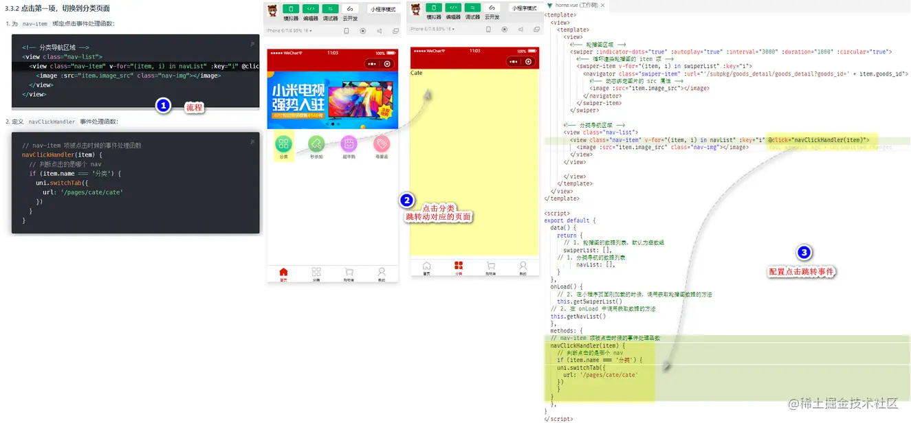Click the iPhone status bar time 11:03 on home page

pos(333,52)
